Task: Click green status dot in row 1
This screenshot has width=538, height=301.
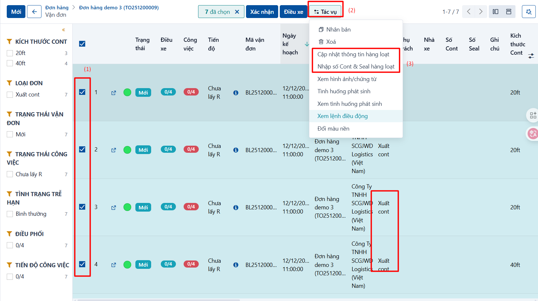Action: (x=127, y=93)
